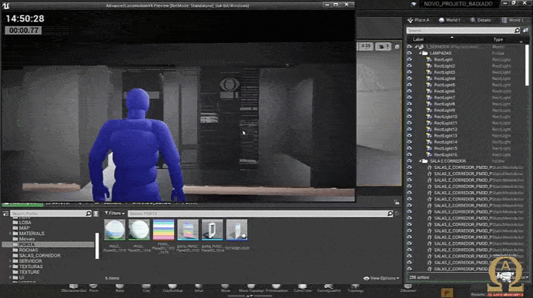
Task: Select the SALAS_CORREDOR folder
Action: 36,256
